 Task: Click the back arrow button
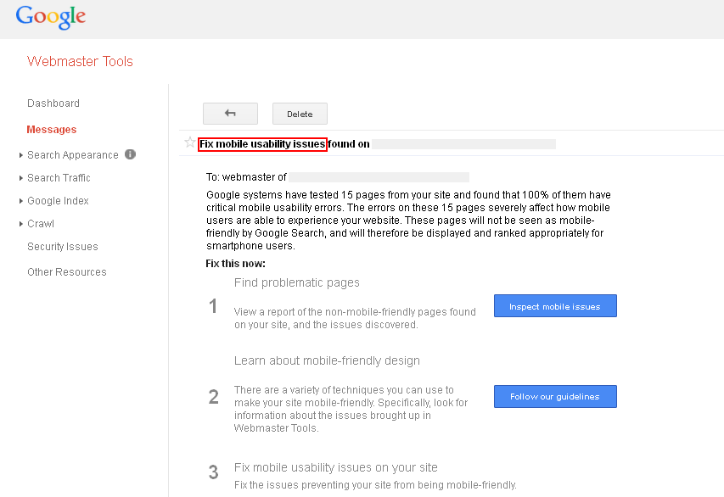coord(230,114)
